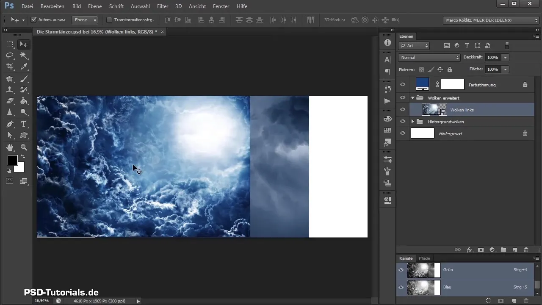This screenshot has width=542, height=305.
Task: Hide the Wolken erweitert group
Action: [x=403, y=98]
